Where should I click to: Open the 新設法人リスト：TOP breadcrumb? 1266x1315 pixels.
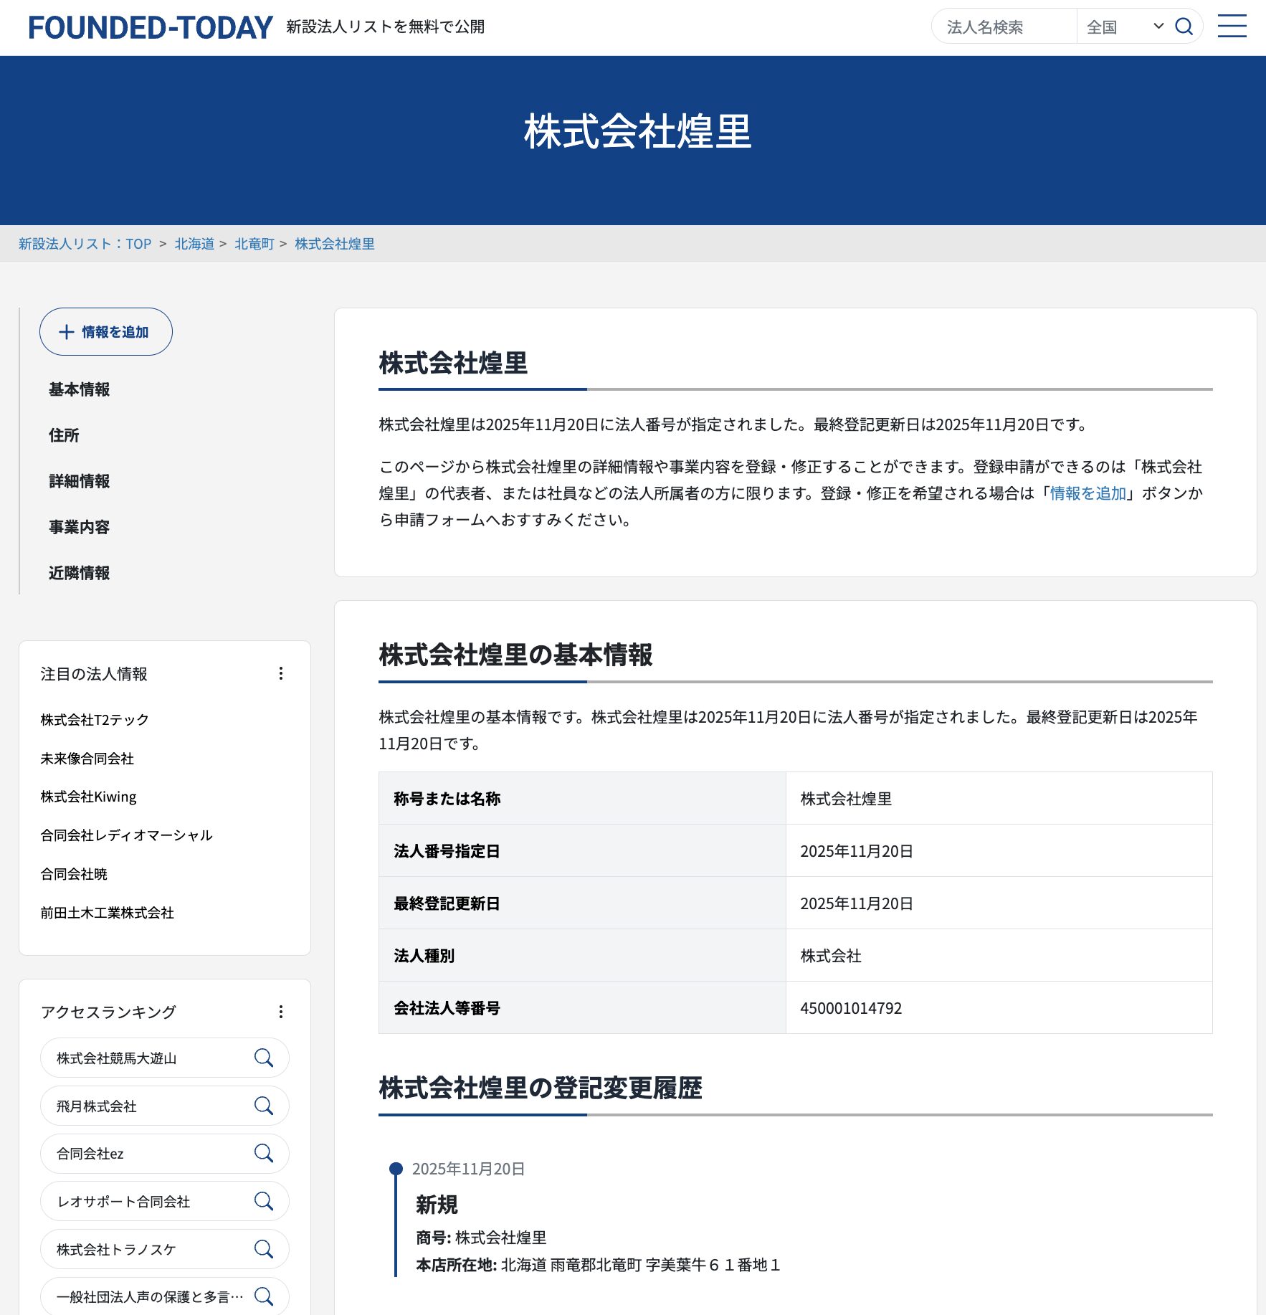click(x=85, y=244)
